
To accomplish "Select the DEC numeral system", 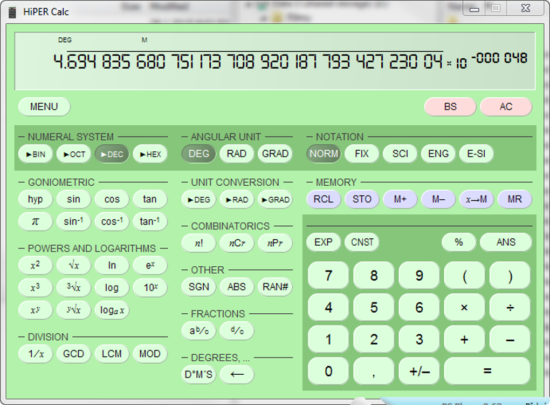I will tap(112, 154).
